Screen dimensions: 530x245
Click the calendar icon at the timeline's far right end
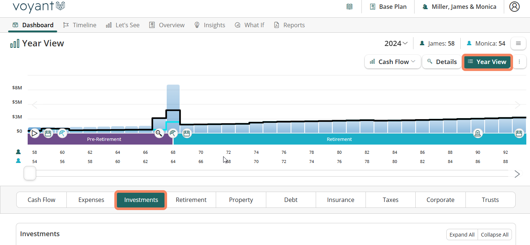[x=519, y=133]
